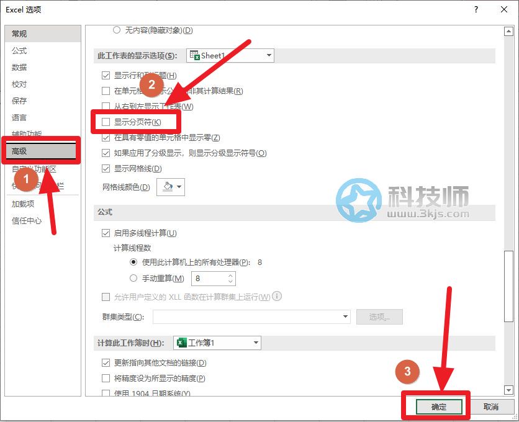
Task: Select 手动重算 radio button
Action: click(133, 279)
